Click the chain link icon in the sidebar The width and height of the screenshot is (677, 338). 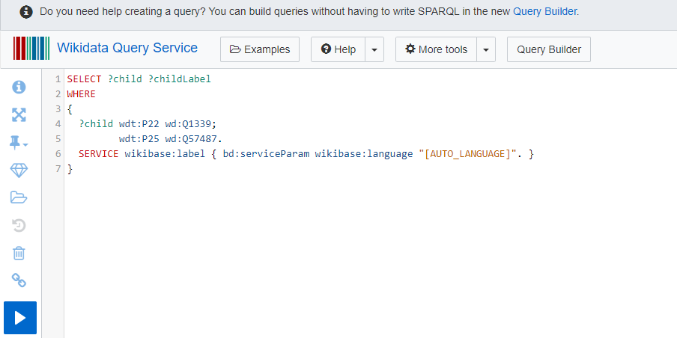(x=19, y=280)
